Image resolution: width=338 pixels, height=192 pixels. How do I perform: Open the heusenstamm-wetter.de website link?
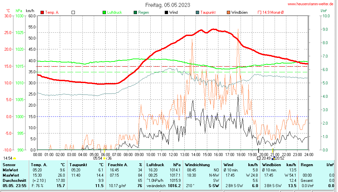pyautogui.click(x=311, y=4)
